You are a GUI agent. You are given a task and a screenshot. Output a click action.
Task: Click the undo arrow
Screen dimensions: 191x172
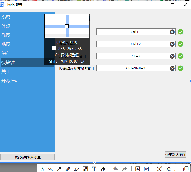click(116, 169)
